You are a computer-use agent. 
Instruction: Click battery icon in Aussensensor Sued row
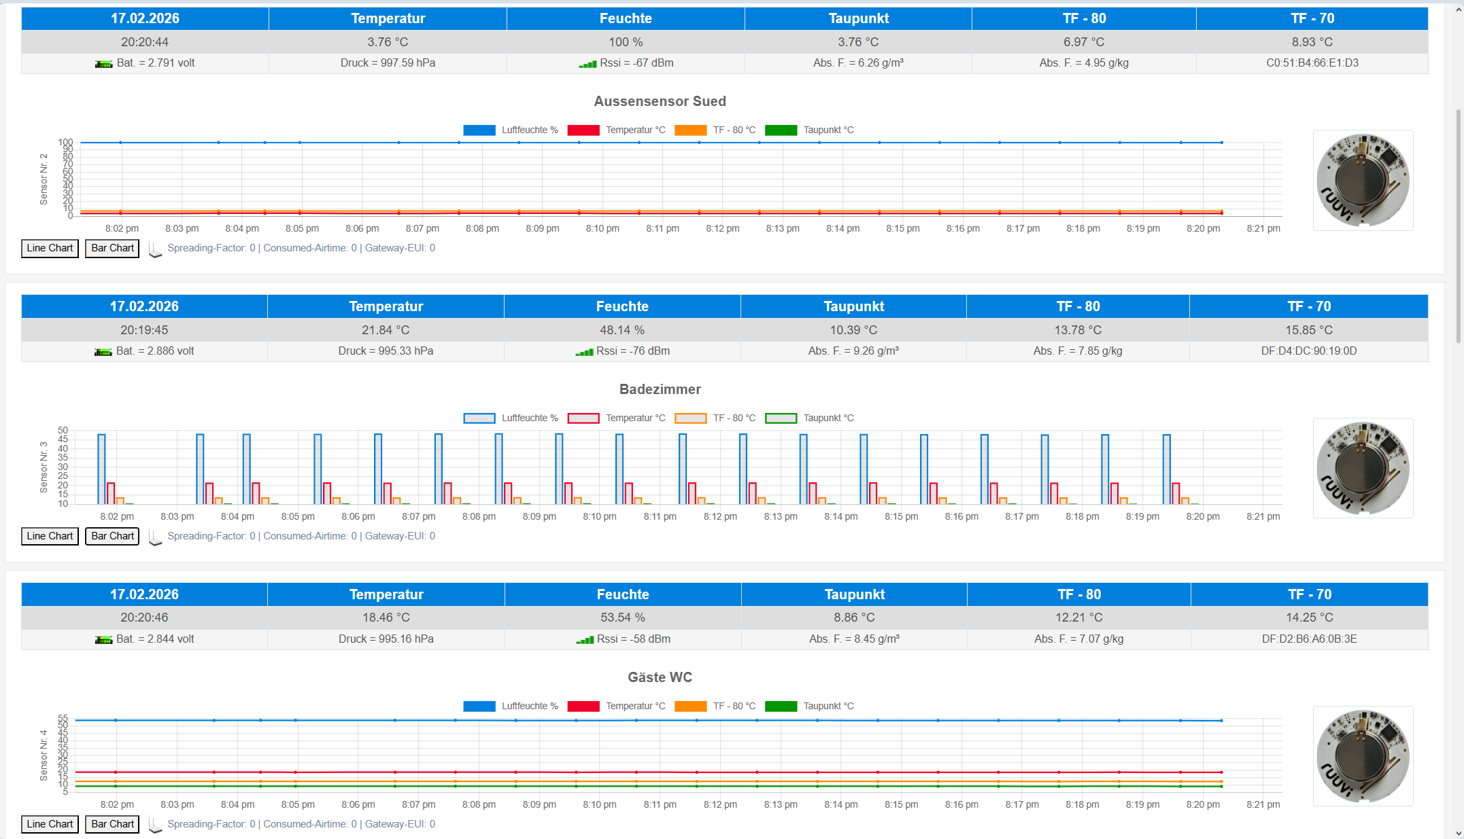103,64
